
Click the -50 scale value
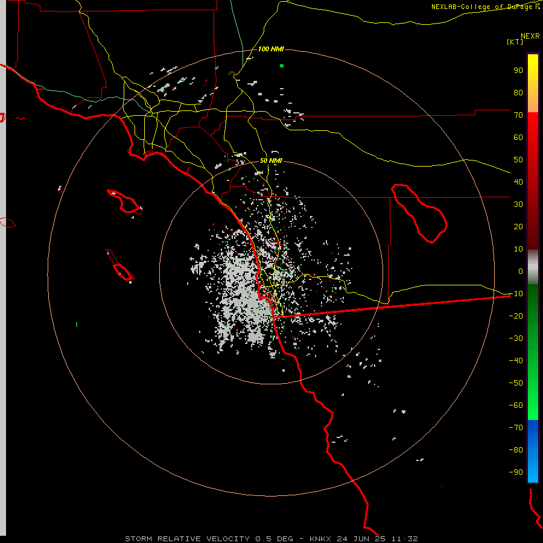[x=516, y=383]
